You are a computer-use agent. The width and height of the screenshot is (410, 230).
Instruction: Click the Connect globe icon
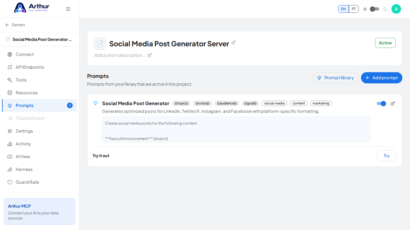point(10,54)
